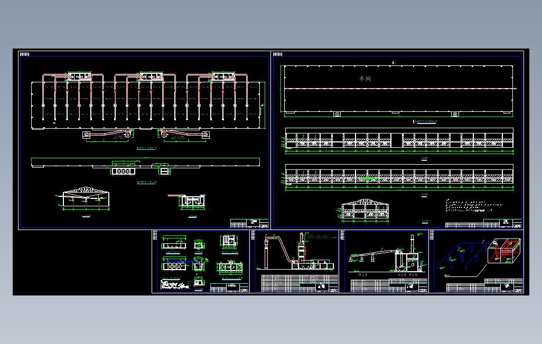Open the 3D isometric piping sheet

click(x=476, y=262)
